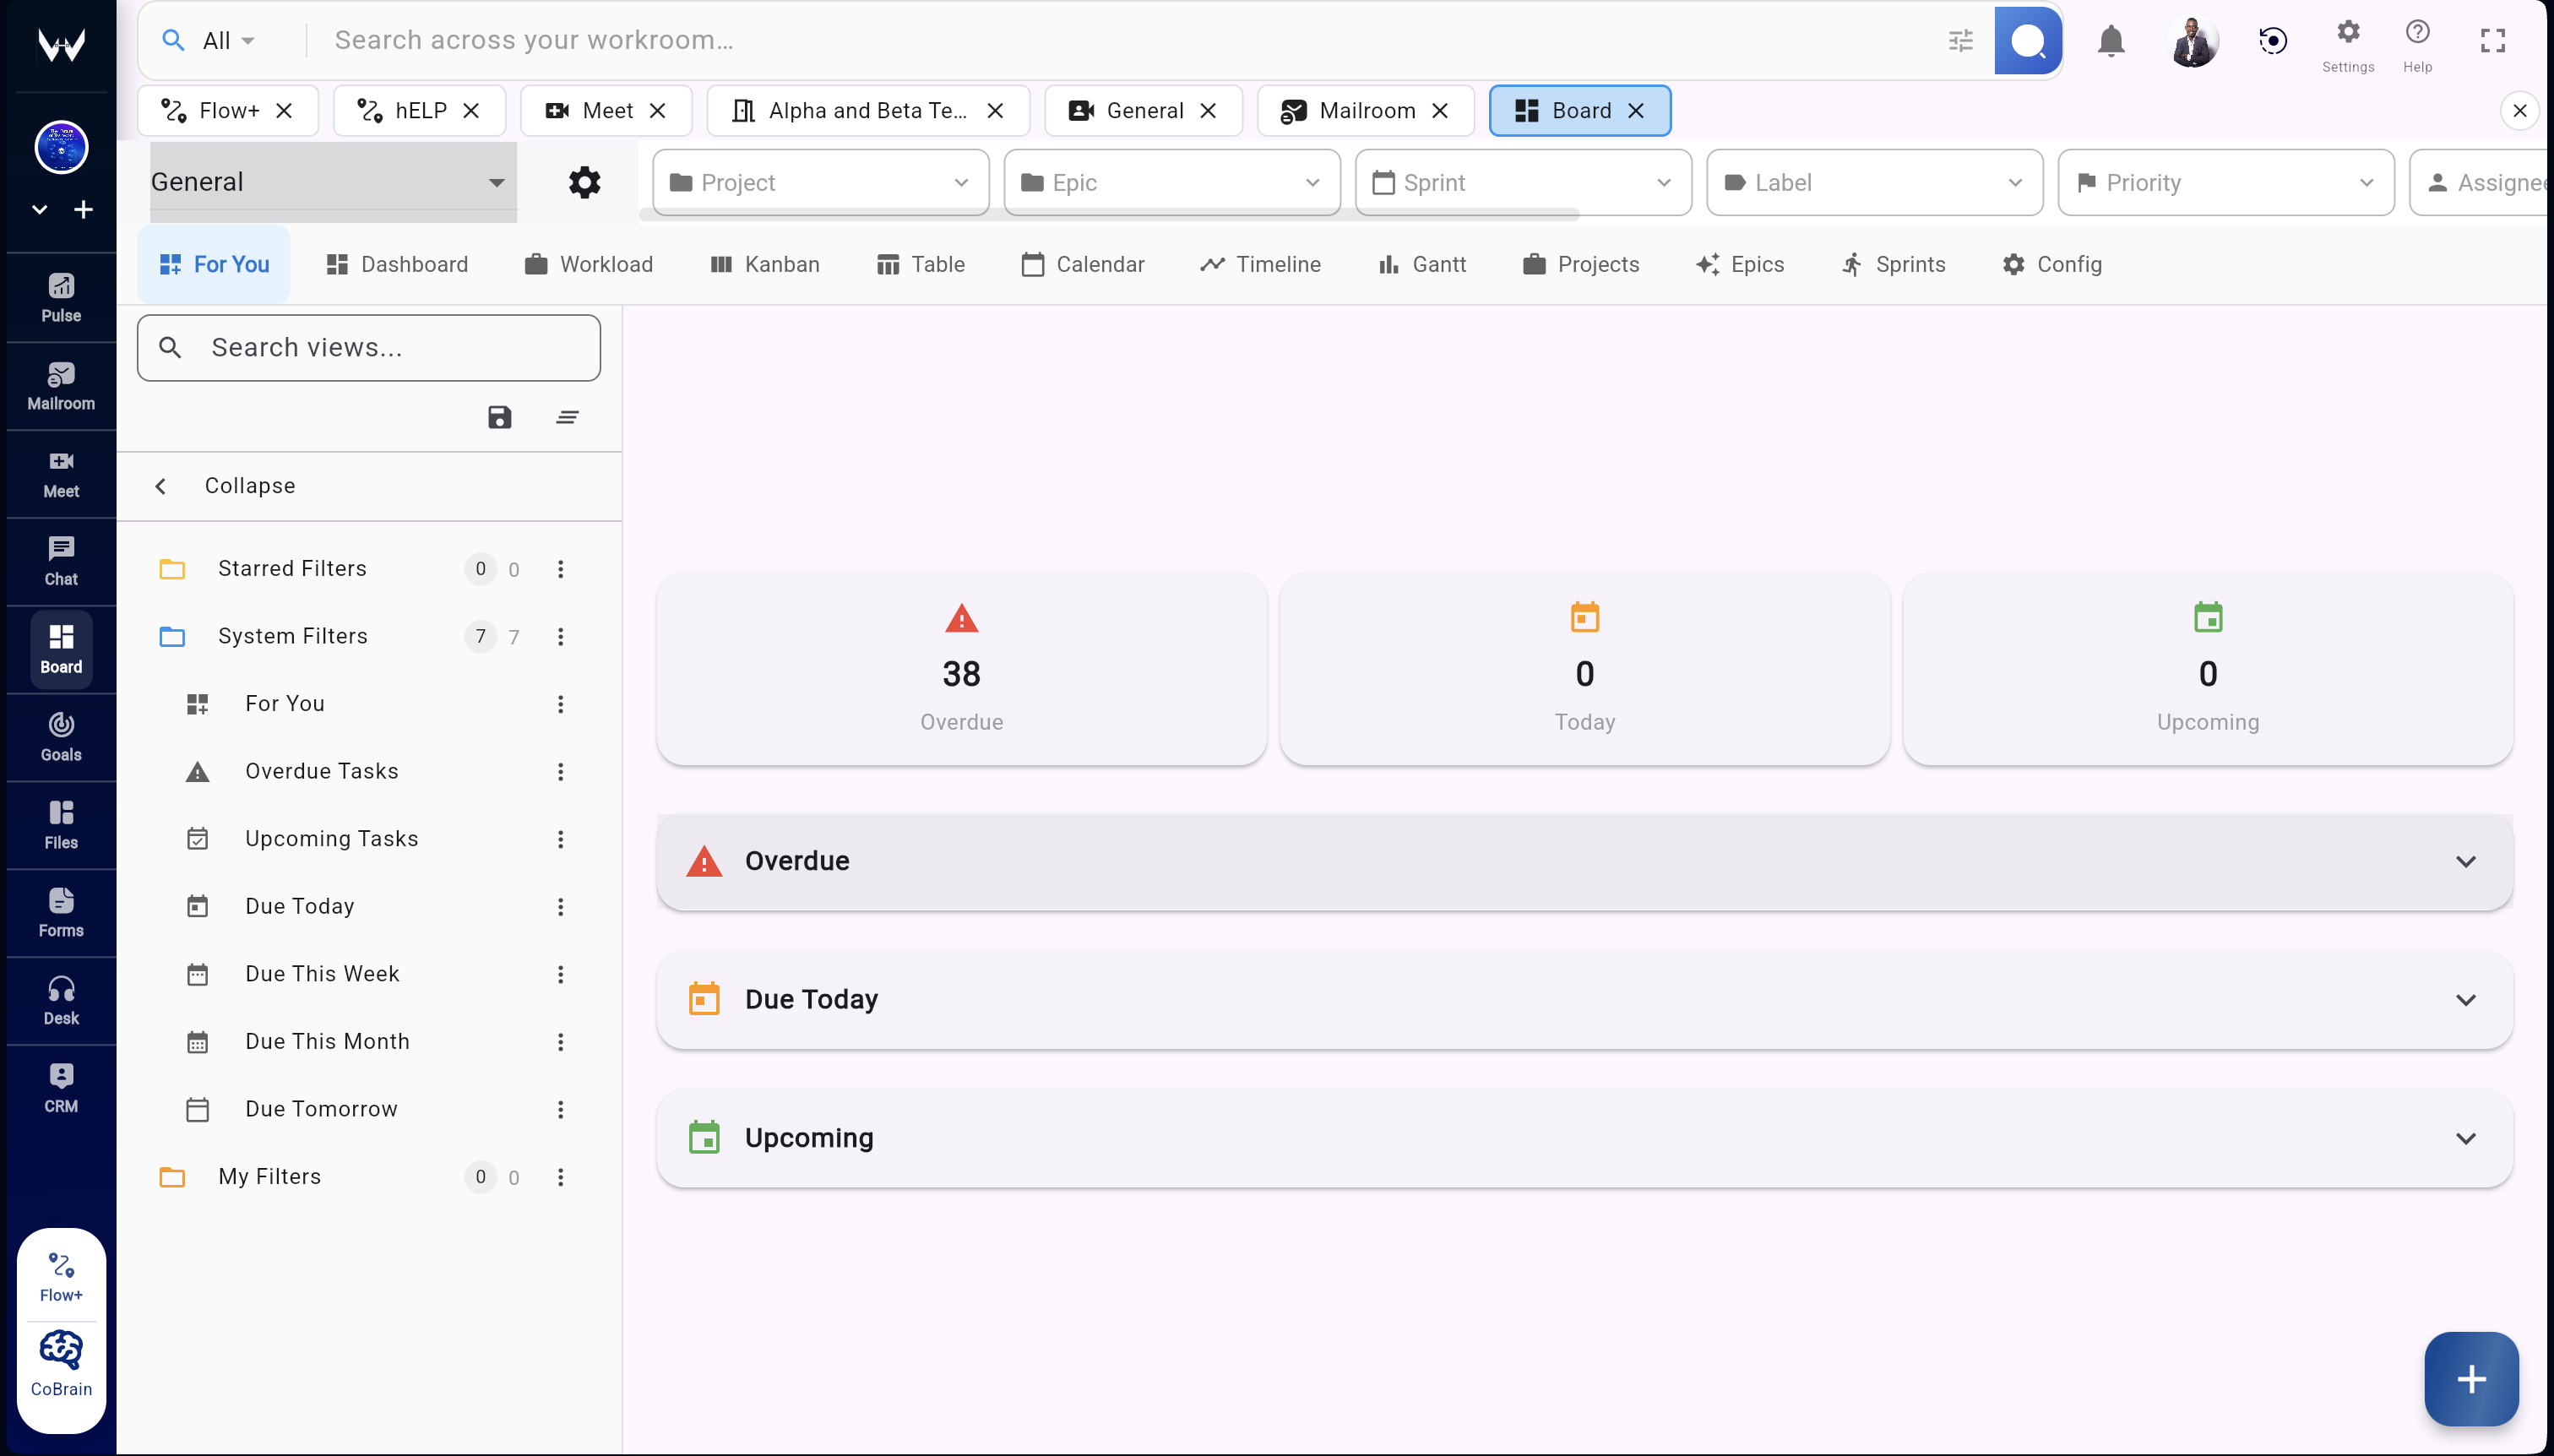Open the General board selector dropdown

pos(332,182)
